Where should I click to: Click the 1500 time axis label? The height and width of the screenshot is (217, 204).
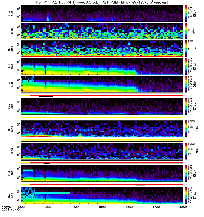click(102, 207)
